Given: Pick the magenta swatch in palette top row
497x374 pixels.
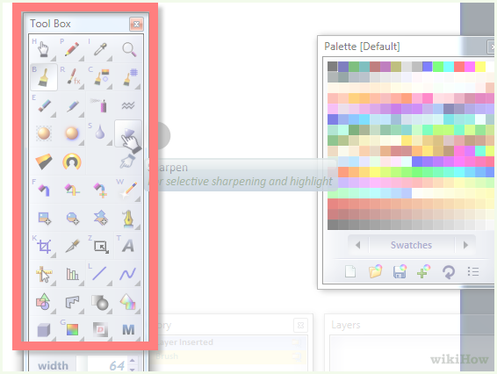Looking at the screenshot, I should click(x=470, y=67).
